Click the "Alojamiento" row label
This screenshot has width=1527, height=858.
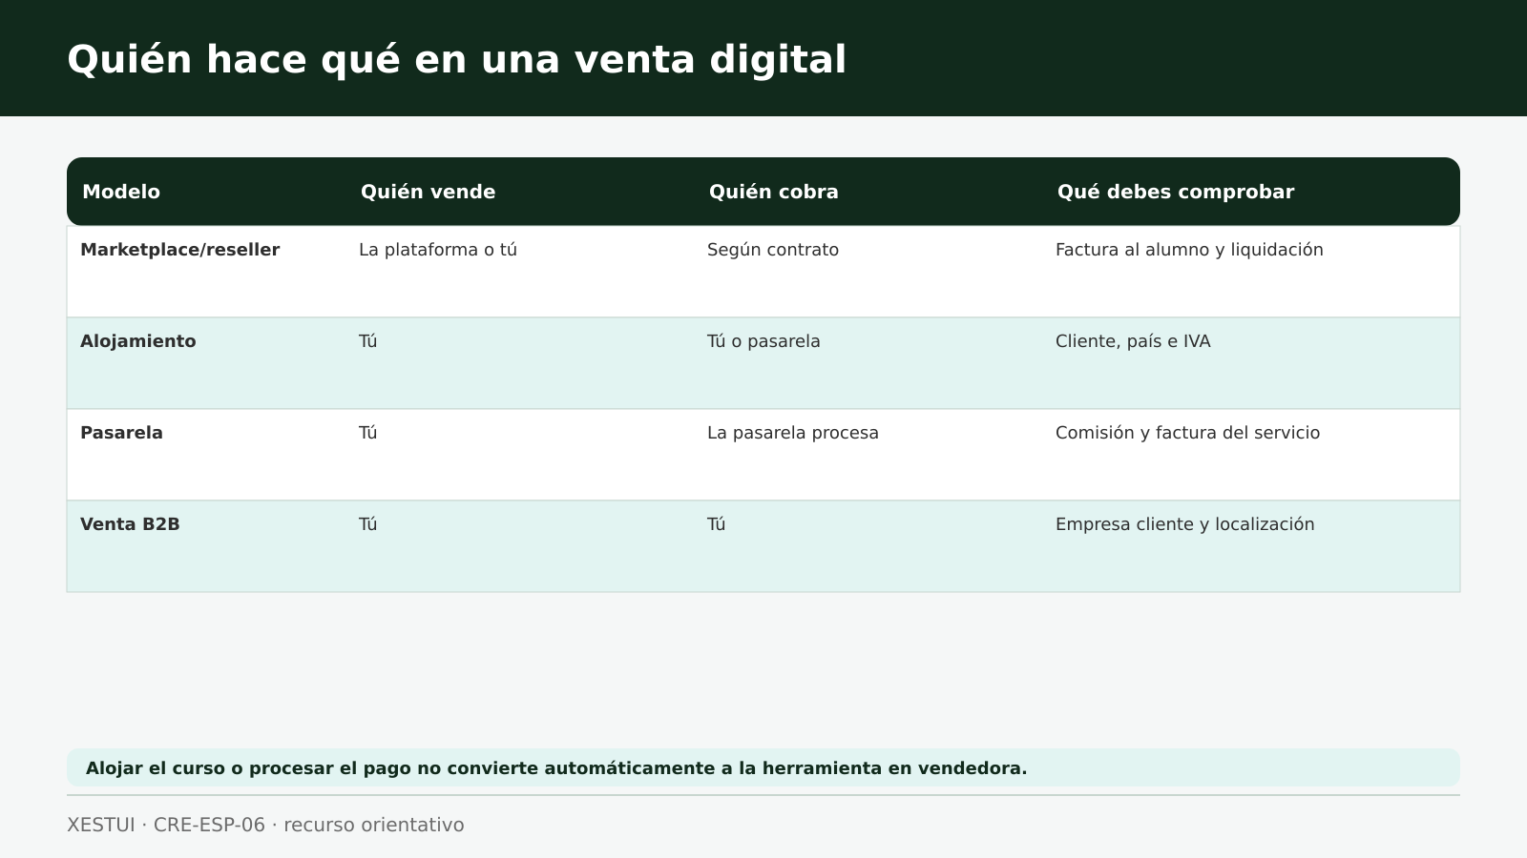(137, 341)
